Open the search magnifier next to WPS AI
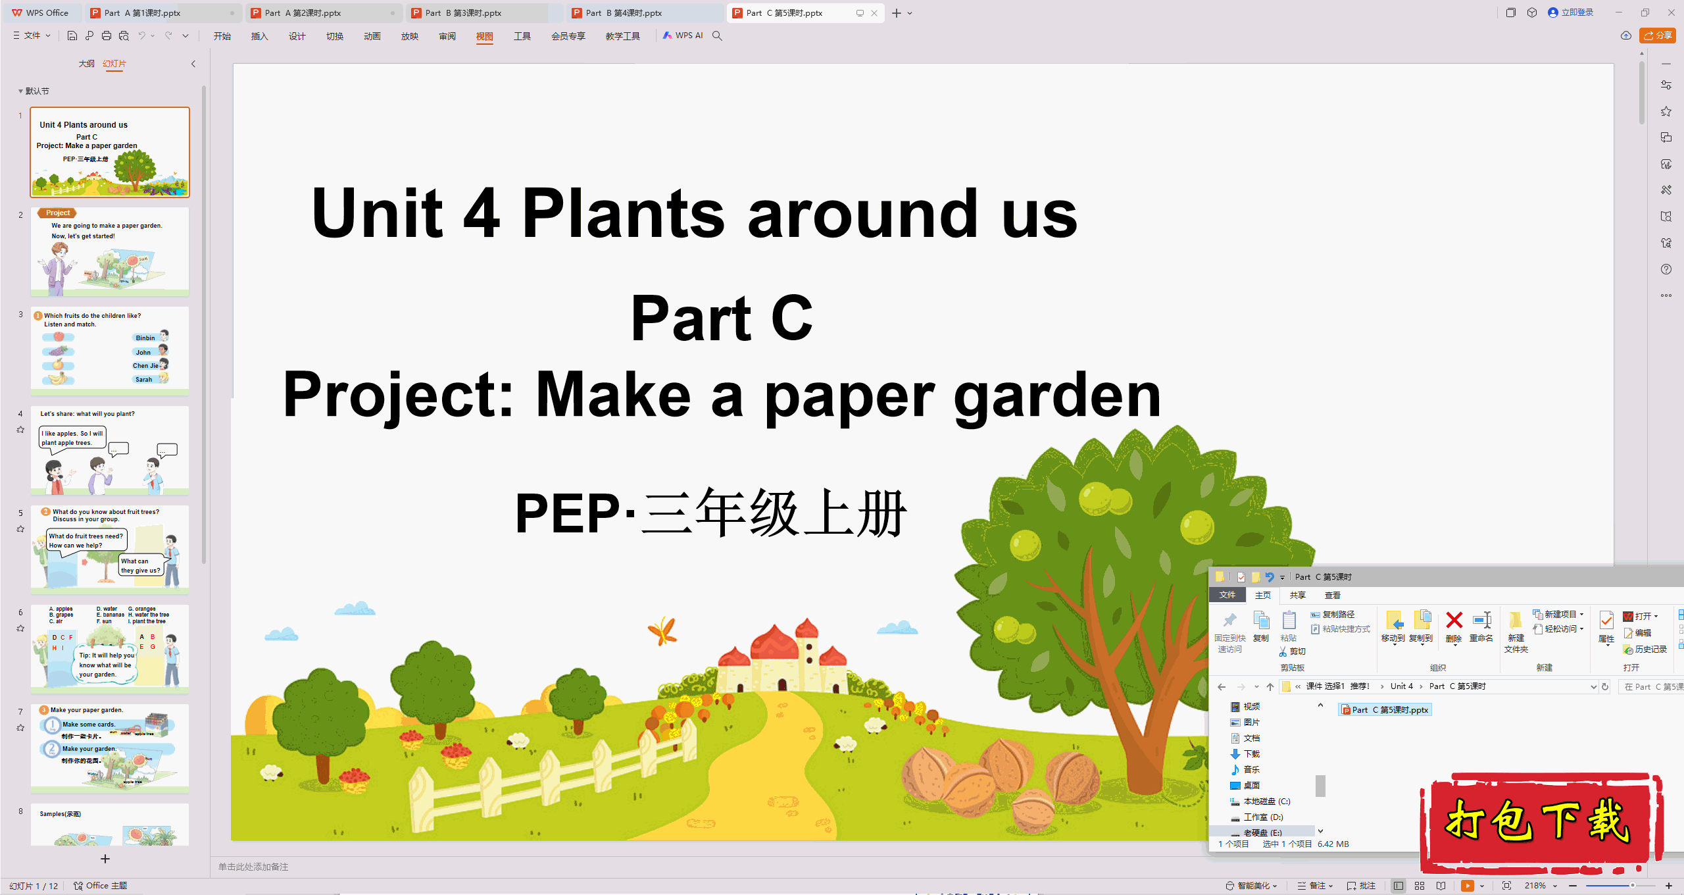Viewport: 1684px width, 895px height. 717,36
